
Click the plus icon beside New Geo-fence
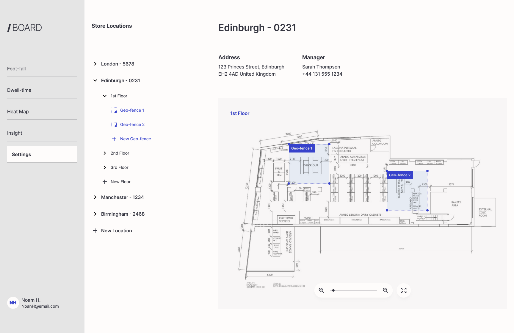[114, 139]
